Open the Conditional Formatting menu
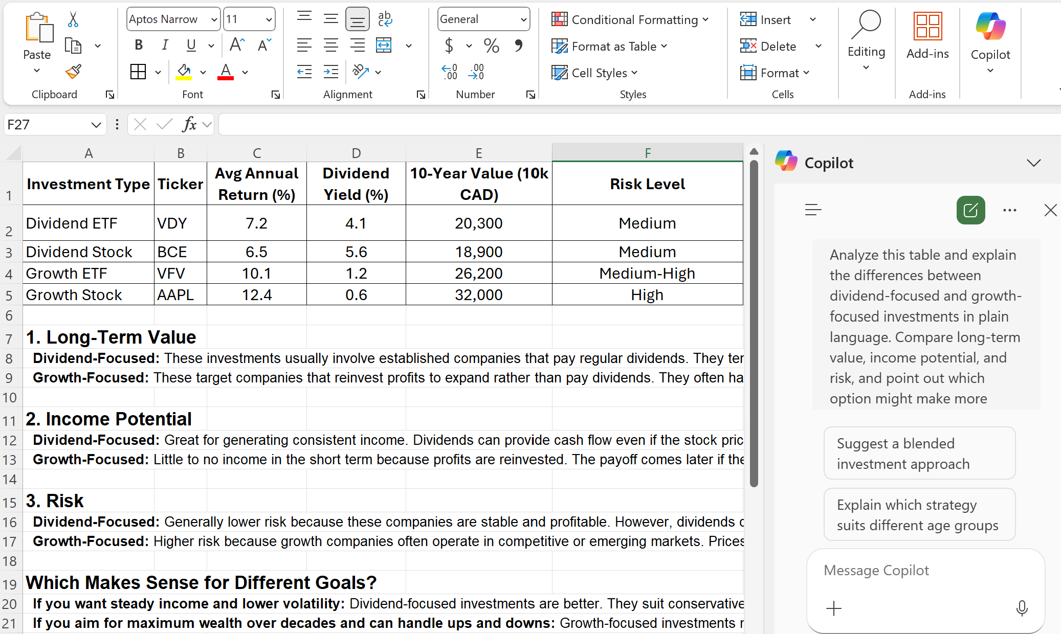 pos(631,19)
